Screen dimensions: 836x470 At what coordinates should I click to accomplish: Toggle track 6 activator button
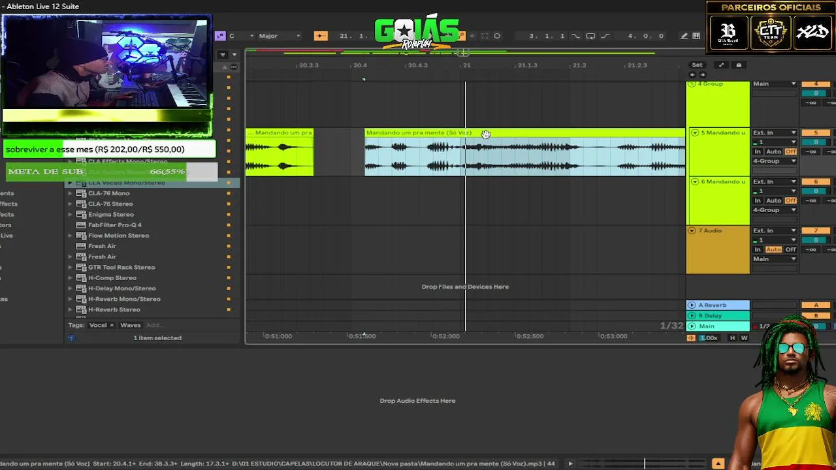pos(816,181)
